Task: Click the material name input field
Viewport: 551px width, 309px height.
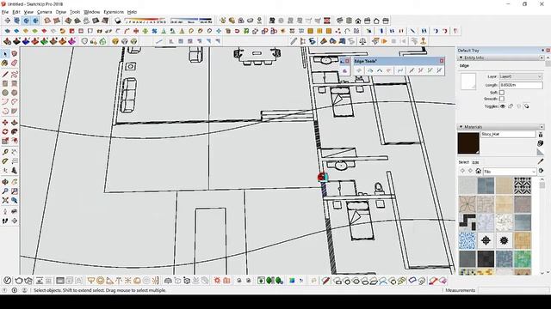Action: point(508,134)
